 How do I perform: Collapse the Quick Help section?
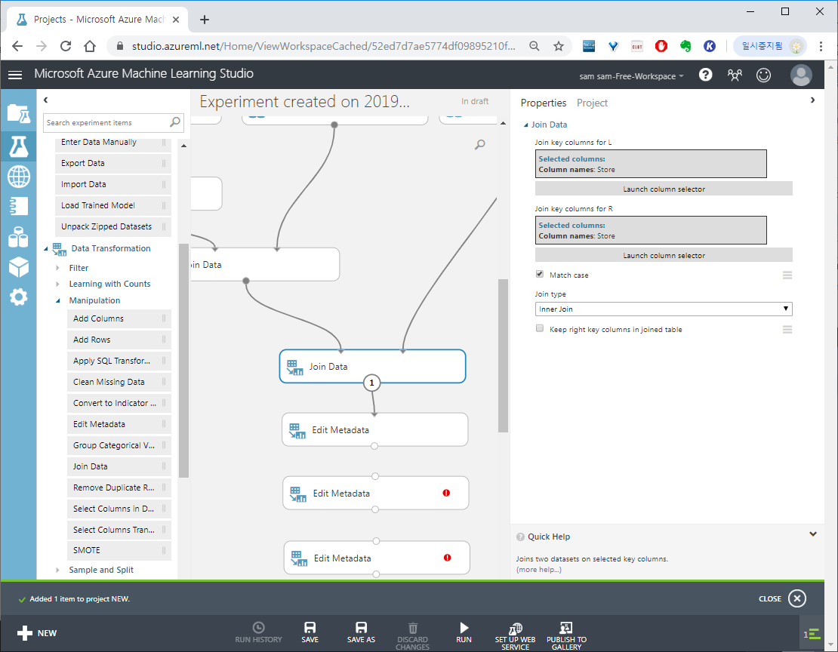813,534
